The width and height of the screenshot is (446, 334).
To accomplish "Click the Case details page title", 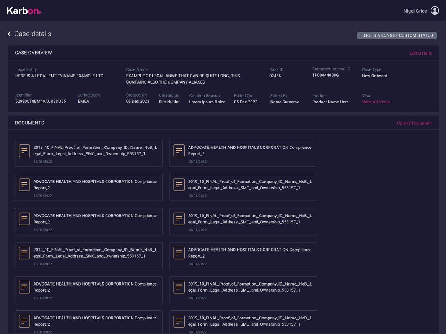I will point(33,34).
